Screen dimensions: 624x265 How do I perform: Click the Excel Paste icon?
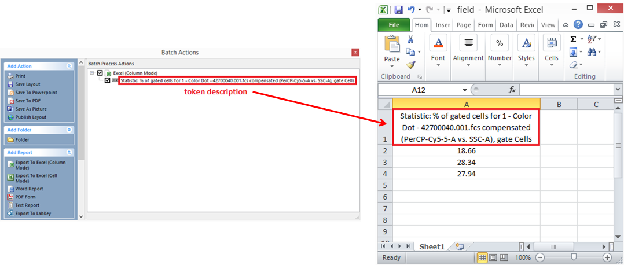pyautogui.click(x=392, y=47)
